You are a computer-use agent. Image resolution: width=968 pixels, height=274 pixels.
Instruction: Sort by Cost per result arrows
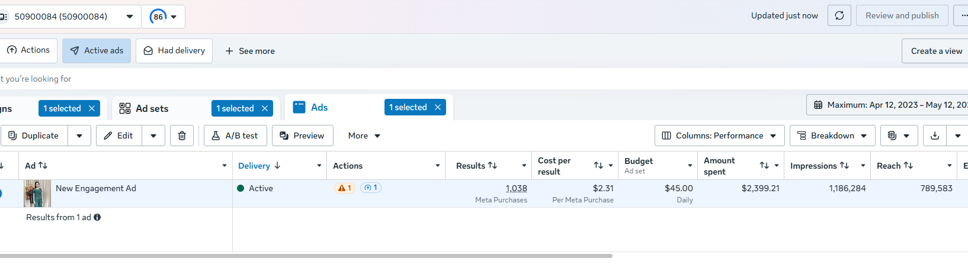[598, 166]
